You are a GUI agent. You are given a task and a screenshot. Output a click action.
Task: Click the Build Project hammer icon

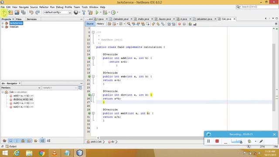coord(84,12)
